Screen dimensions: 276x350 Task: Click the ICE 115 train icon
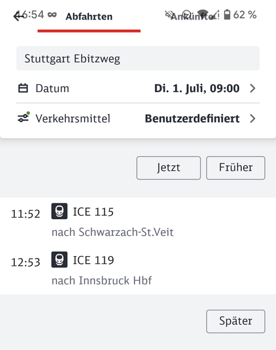tap(59, 211)
